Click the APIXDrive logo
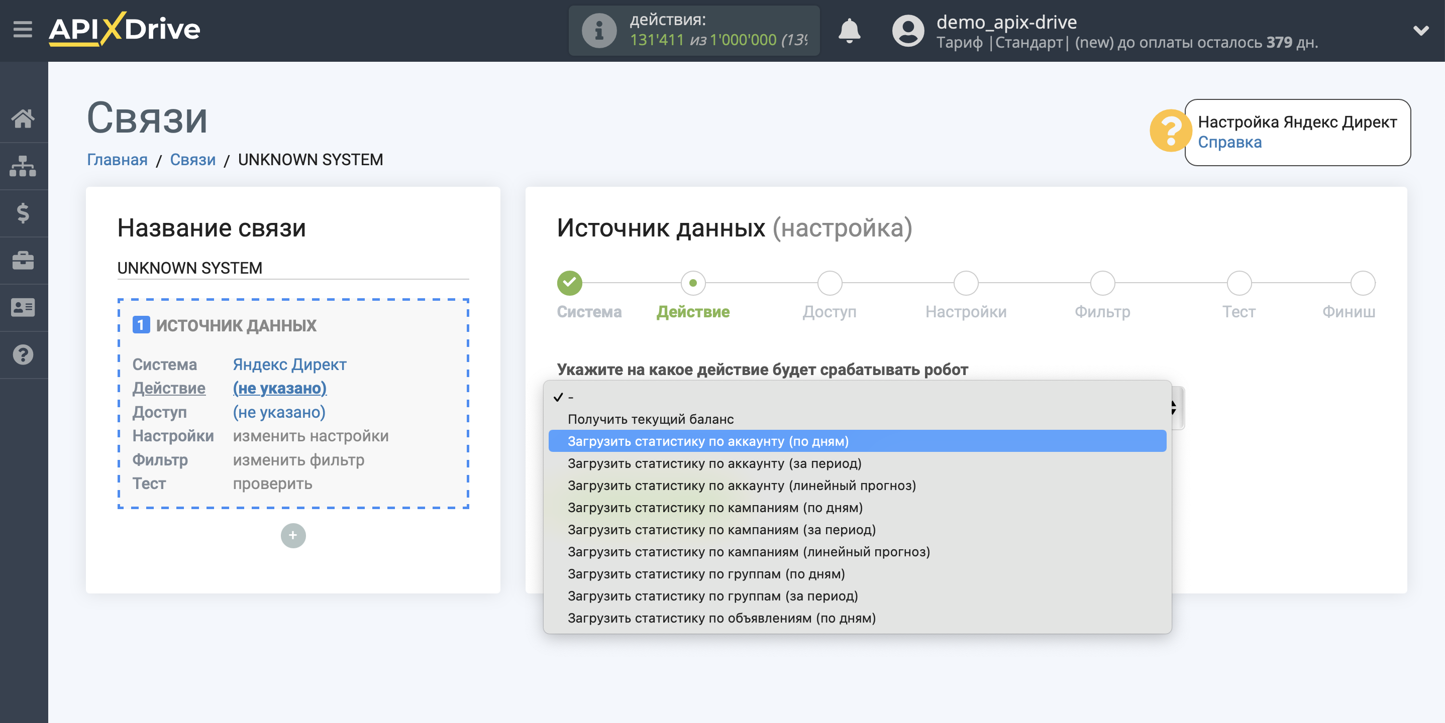Viewport: 1445px width, 723px height. 125,29
